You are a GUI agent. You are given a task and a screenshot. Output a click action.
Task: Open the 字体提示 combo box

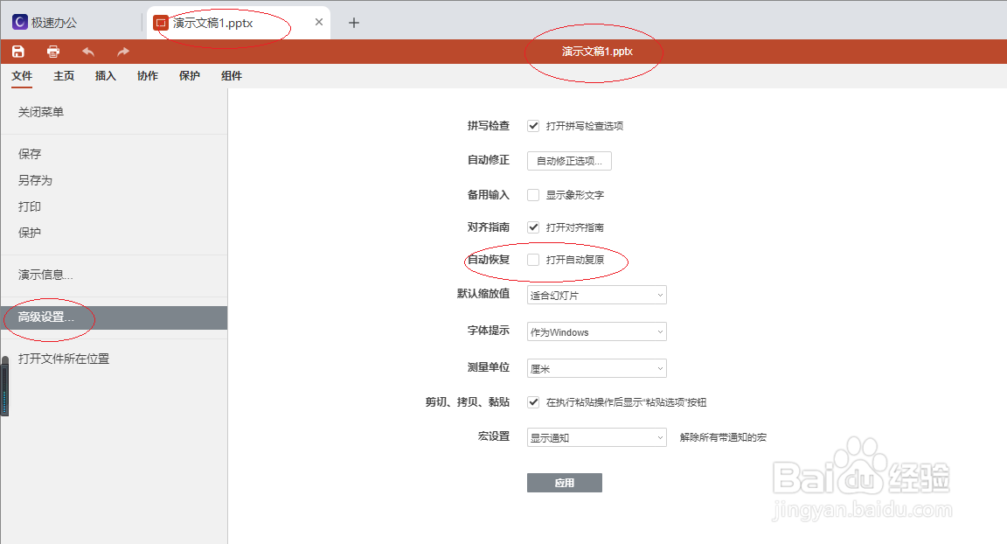(x=595, y=331)
